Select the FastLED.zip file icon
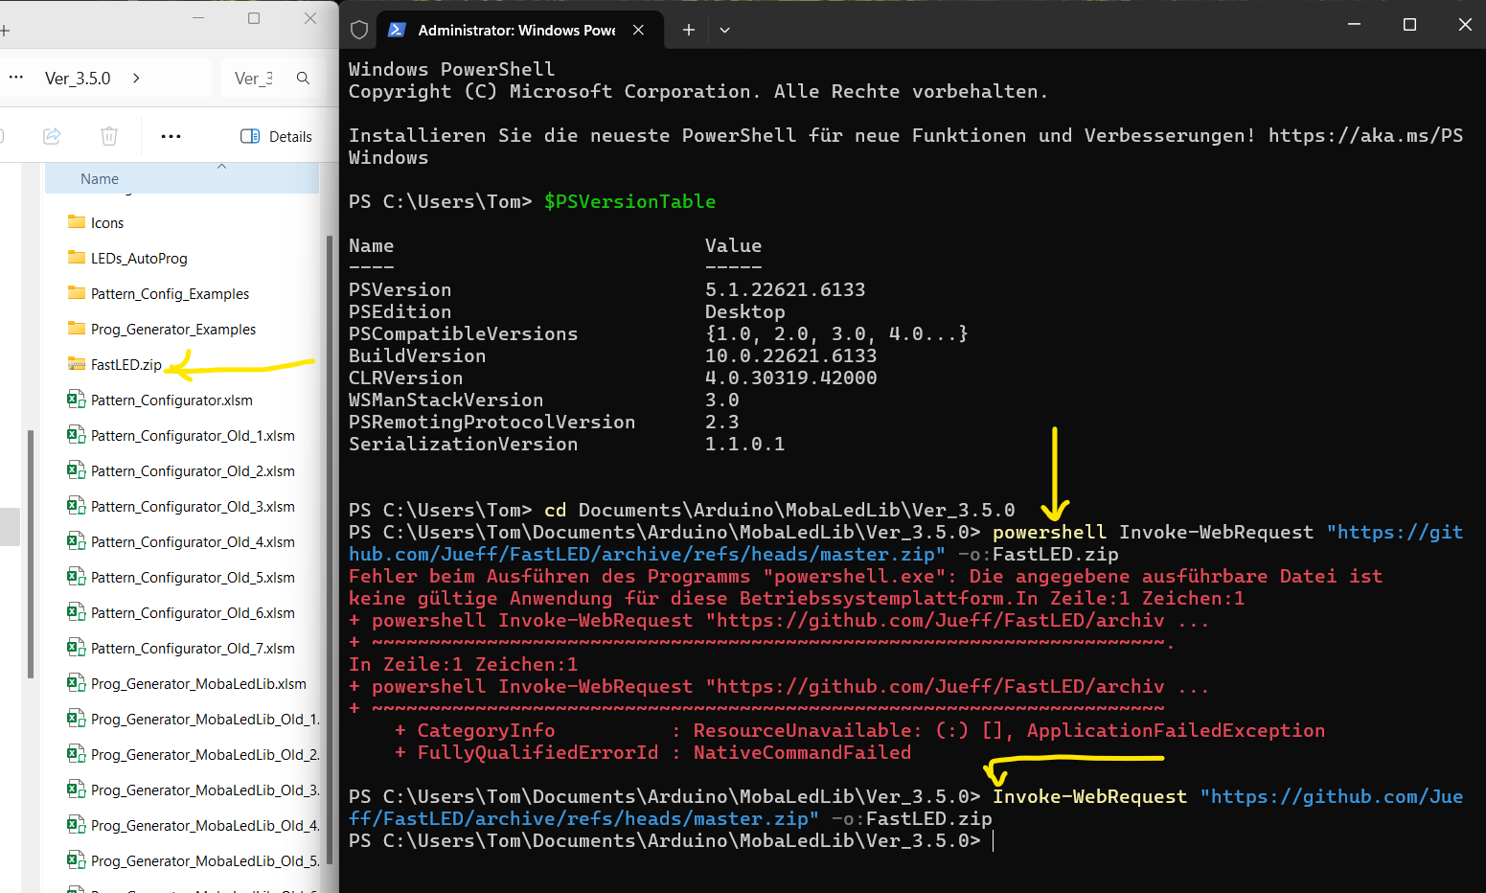 pos(77,364)
